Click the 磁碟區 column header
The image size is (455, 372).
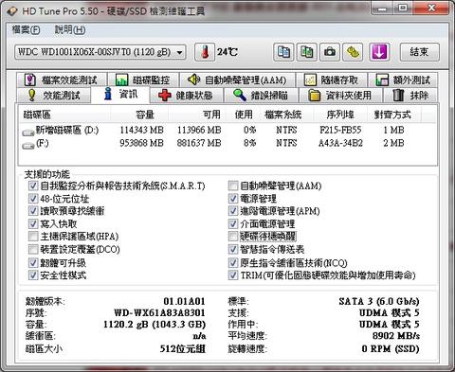64,115
